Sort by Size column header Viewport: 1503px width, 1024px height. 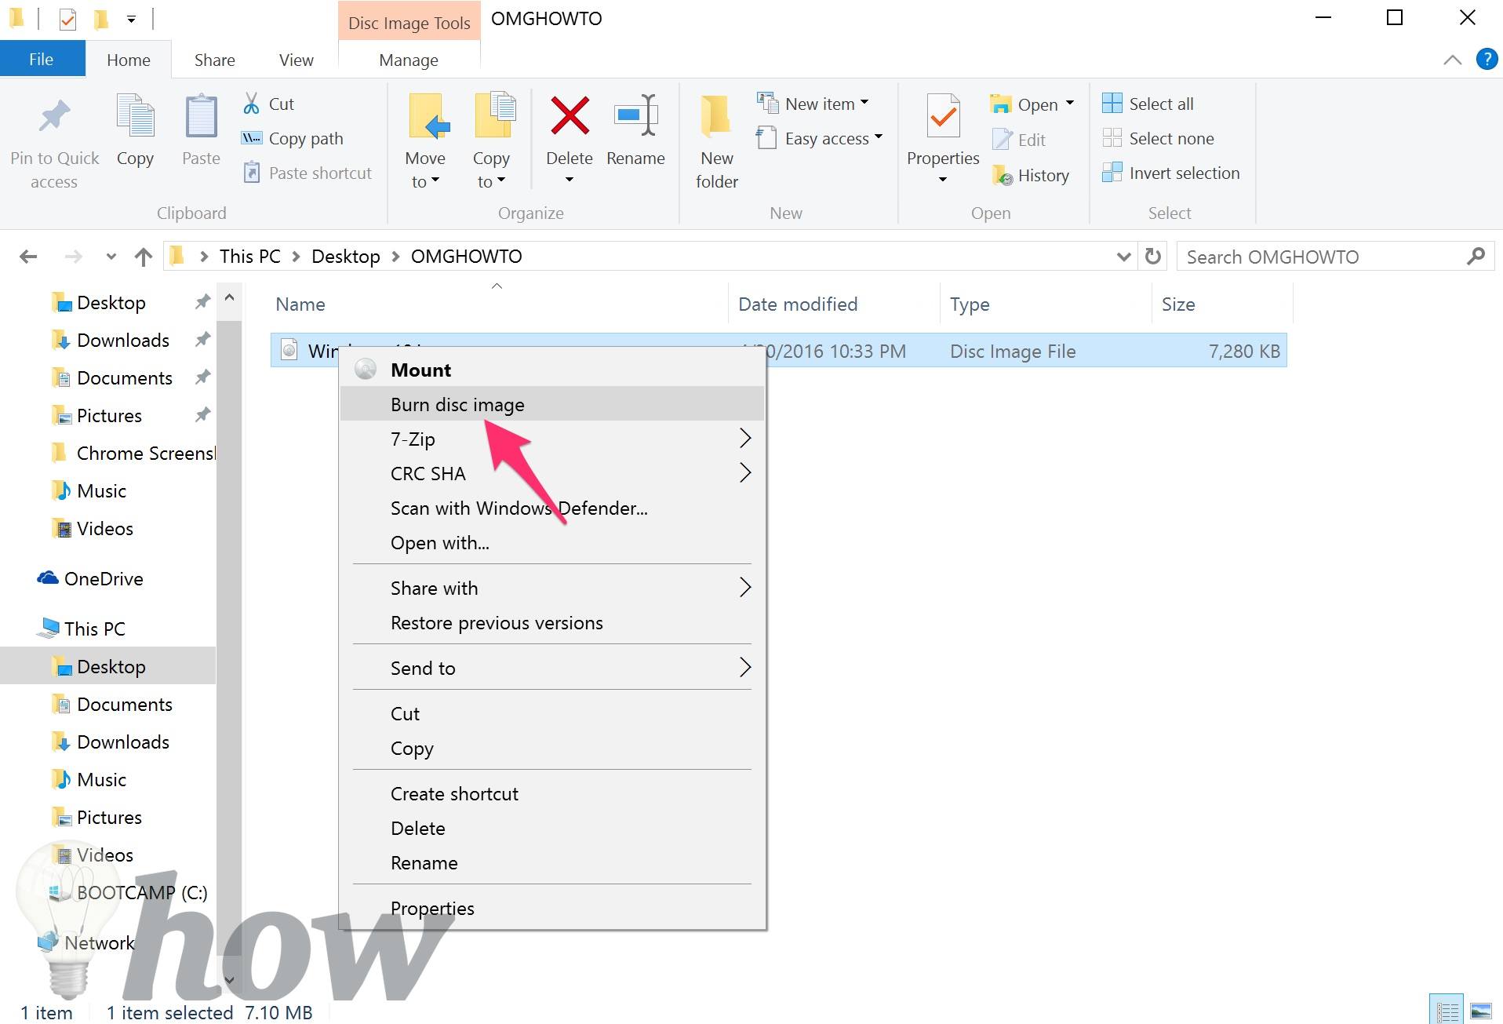(1221, 304)
